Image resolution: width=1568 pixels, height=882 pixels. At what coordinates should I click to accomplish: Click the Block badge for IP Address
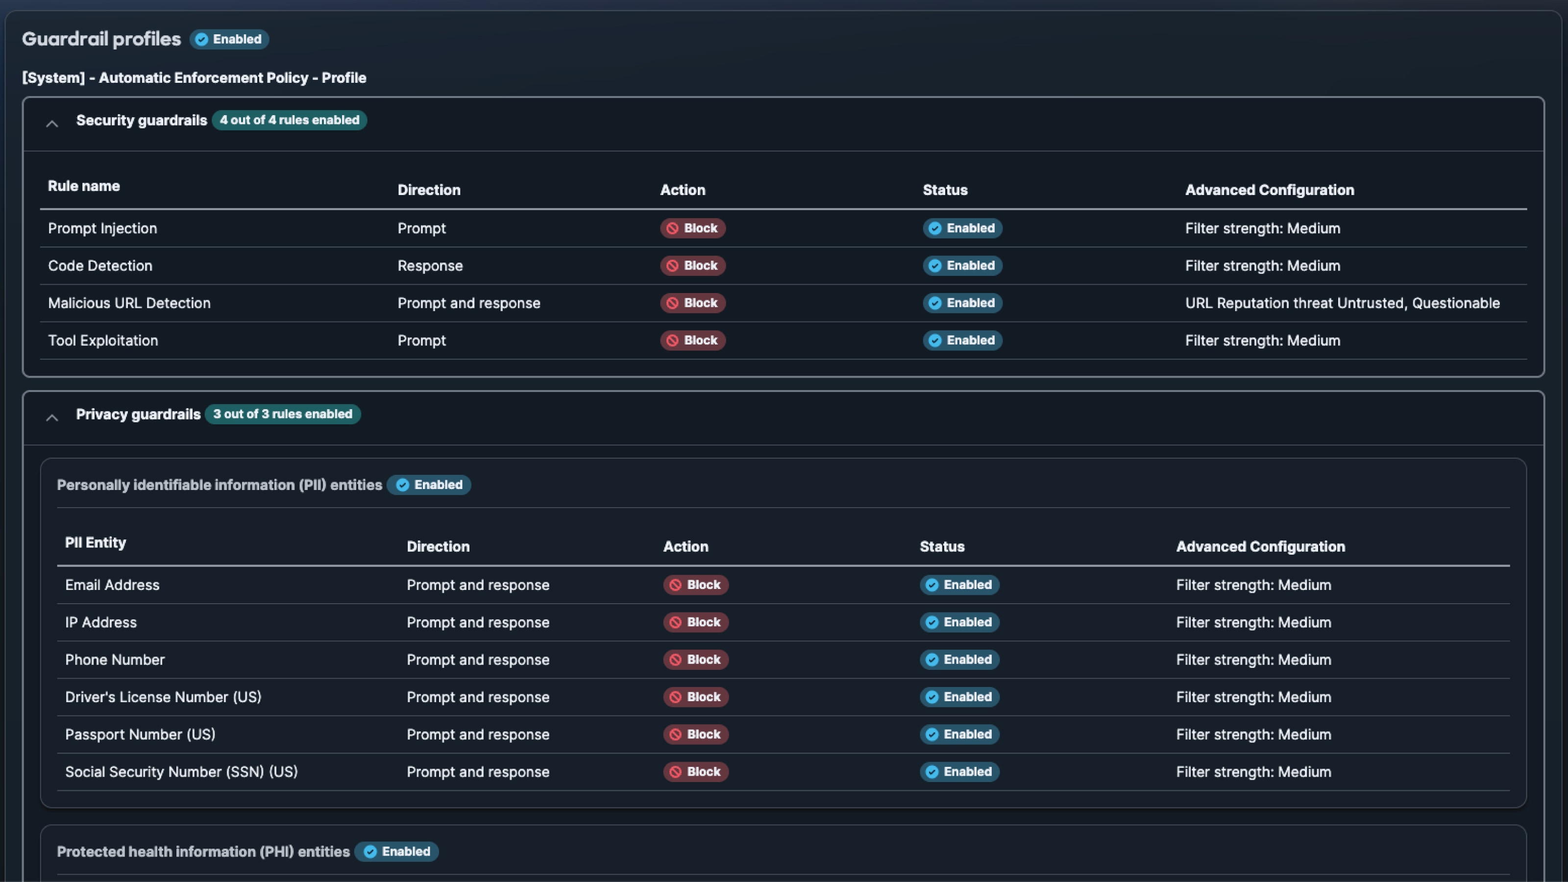point(696,622)
